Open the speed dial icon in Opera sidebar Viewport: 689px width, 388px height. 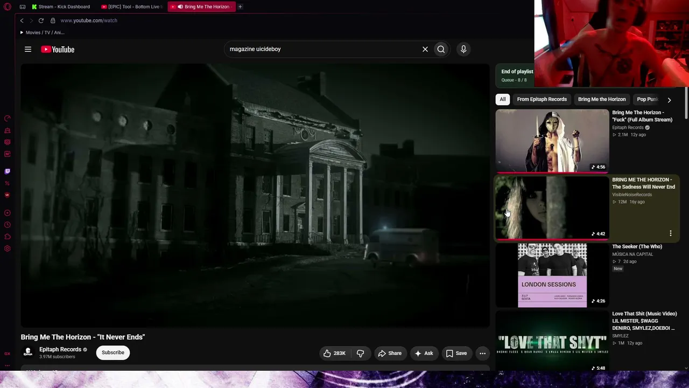pyautogui.click(x=8, y=119)
